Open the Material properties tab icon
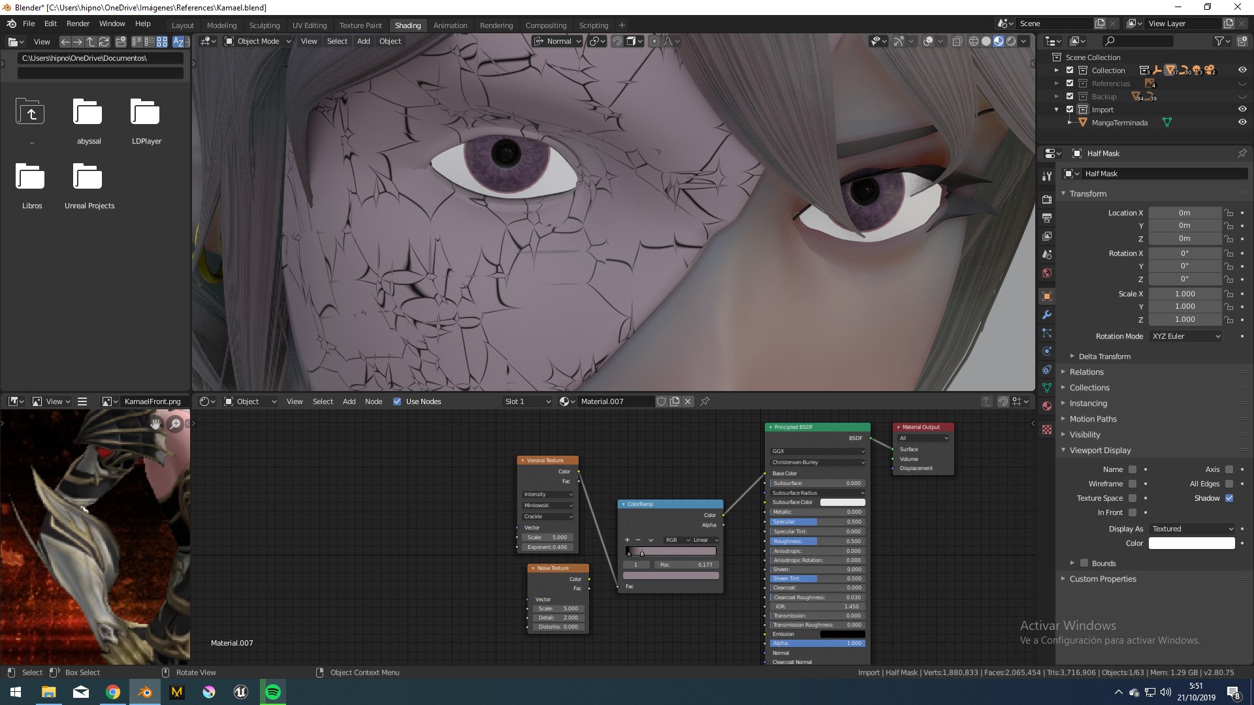The height and width of the screenshot is (705, 1254). [1047, 406]
